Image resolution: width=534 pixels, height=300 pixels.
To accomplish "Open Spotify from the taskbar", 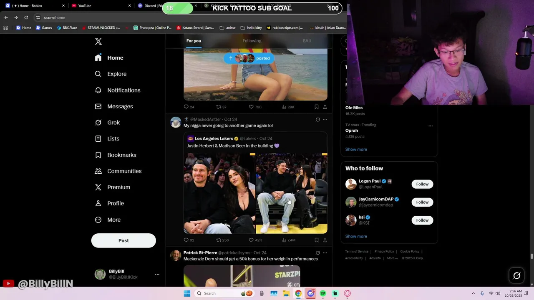I will coord(323,293).
